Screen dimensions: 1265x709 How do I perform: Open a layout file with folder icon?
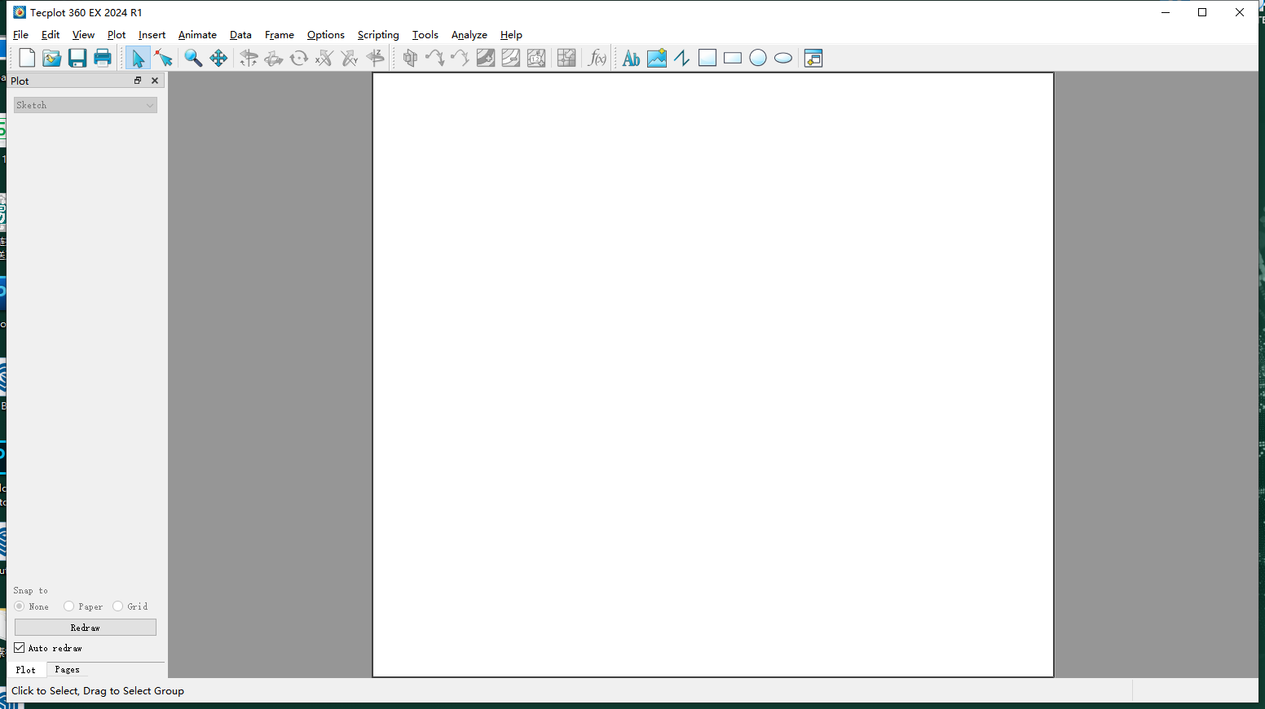[52, 58]
